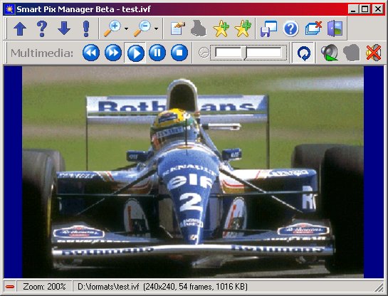The width and height of the screenshot is (388, 296).
Task: Zoom in with the magnifier plus icon
Action: [112, 28]
